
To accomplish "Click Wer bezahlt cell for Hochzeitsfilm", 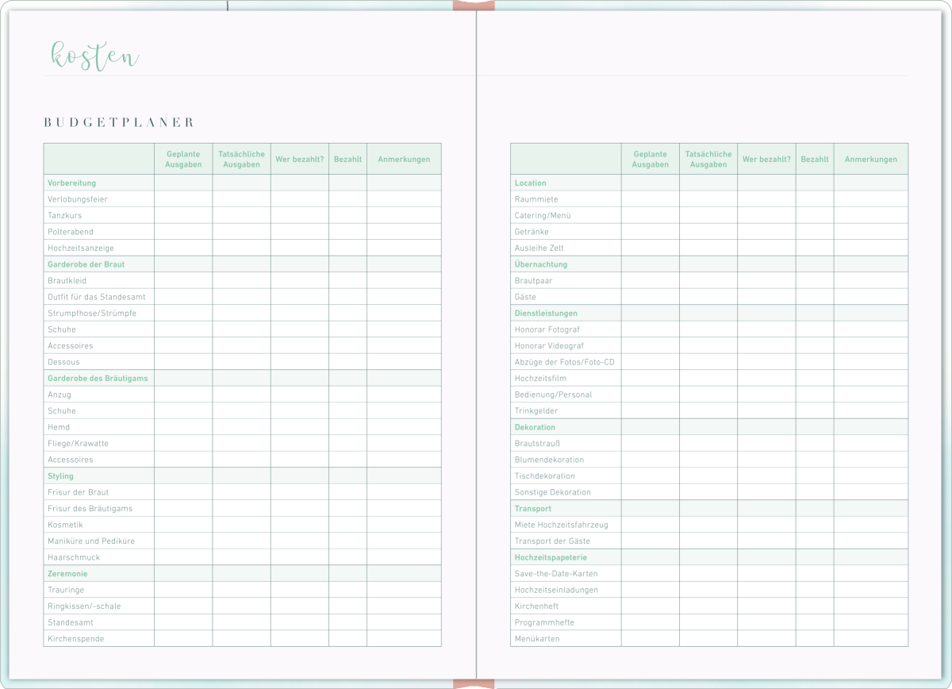I will coord(766,379).
